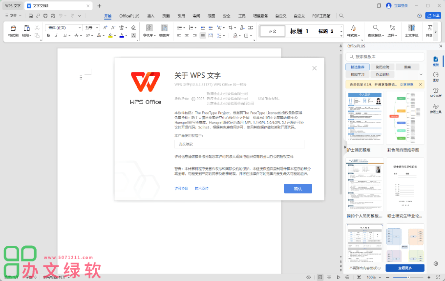Click the Format Painter brush icon
The height and width of the screenshot is (281, 445).
pos(13,28)
